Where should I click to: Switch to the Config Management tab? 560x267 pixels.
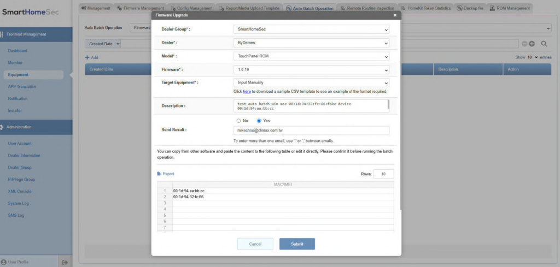(x=192, y=8)
